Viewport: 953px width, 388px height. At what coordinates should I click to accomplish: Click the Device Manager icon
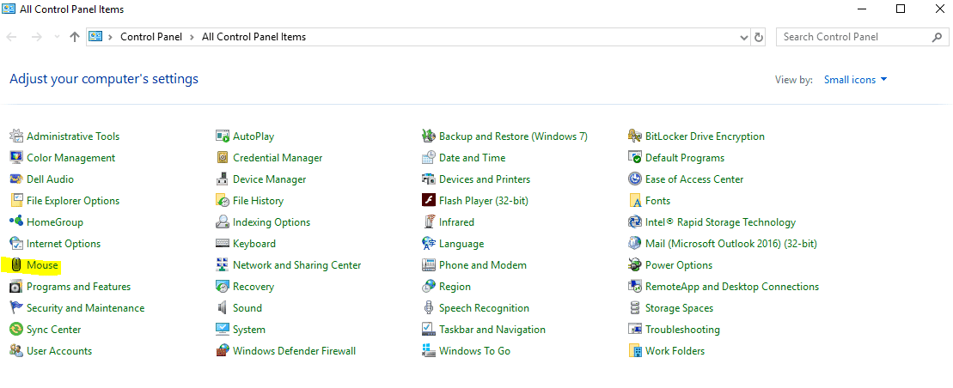(x=223, y=179)
